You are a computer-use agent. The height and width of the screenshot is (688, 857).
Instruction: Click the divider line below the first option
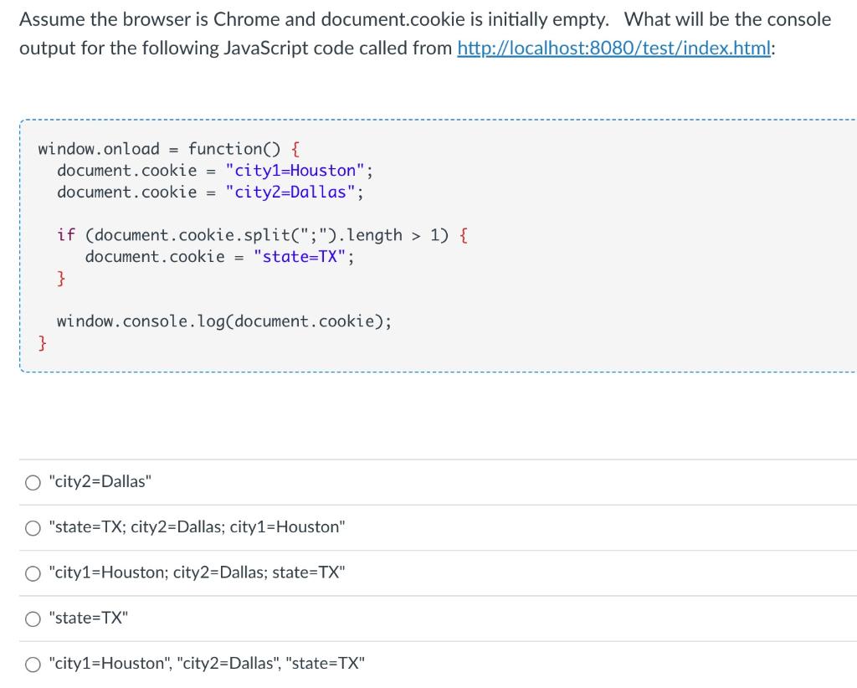coord(428,504)
